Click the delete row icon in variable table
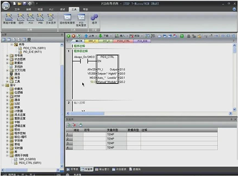Screen dimensions: 238x176 coord(74,125)
